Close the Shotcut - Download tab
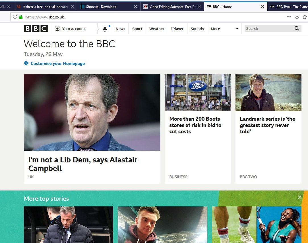Screen dimensions: 308x243 click(136, 7)
